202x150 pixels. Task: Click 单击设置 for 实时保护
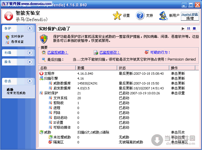pyautogui.click(x=178, y=93)
